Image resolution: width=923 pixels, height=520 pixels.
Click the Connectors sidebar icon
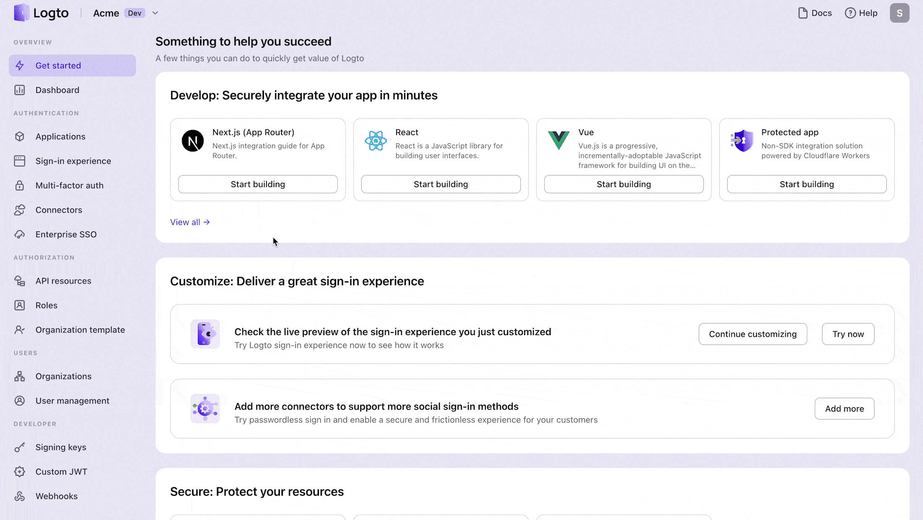[20, 210]
